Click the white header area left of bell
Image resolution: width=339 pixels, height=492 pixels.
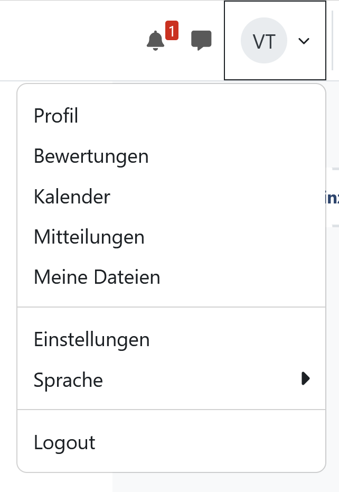pos(69,40)
